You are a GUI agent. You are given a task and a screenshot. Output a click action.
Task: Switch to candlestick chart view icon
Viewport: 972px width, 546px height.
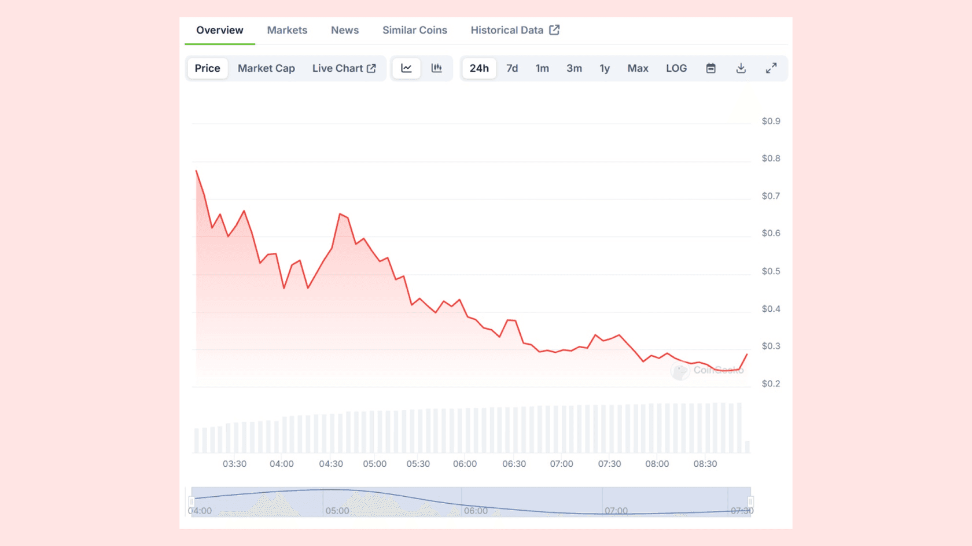436,68
